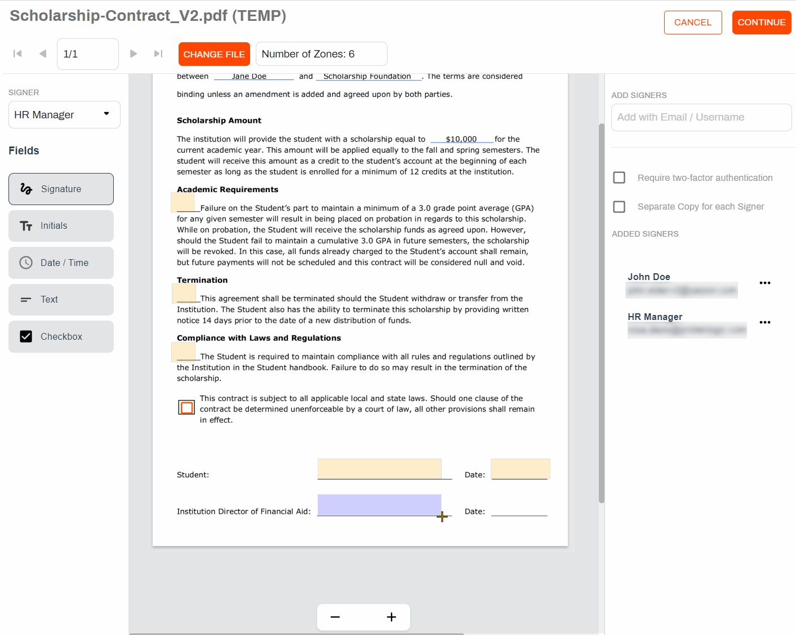
Task: Click the $10,000 amount in the document
Action: pos(461,139)
